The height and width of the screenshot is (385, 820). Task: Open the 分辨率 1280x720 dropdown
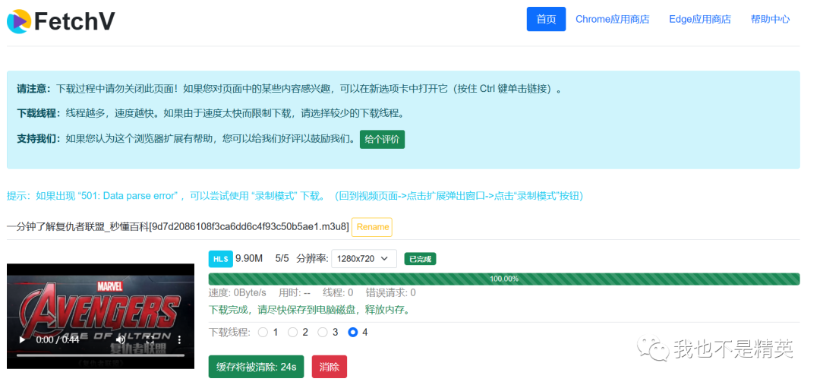(364, 258)
